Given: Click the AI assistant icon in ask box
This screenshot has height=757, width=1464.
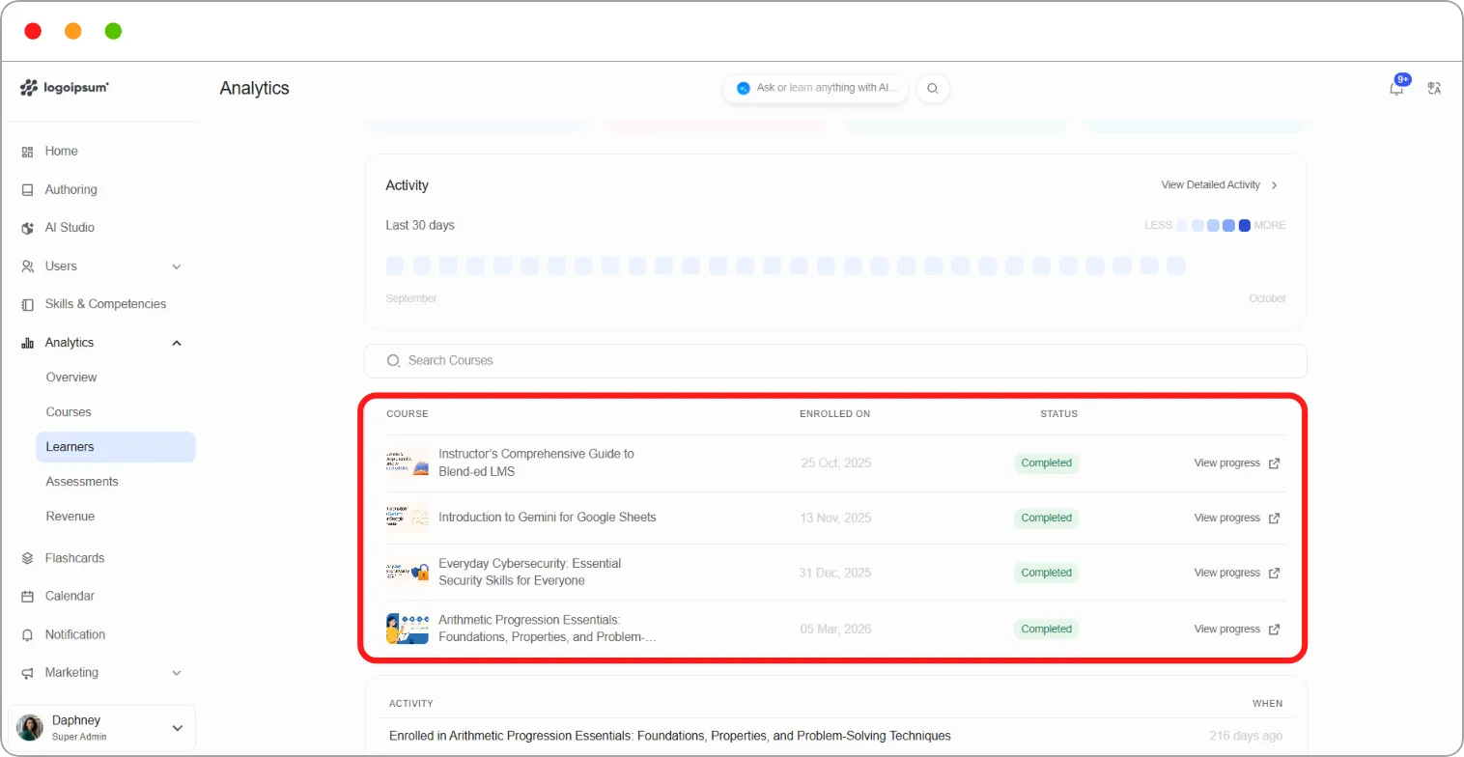Looking at the screenshot, I should pyautogui.click(x=744, y=88).
